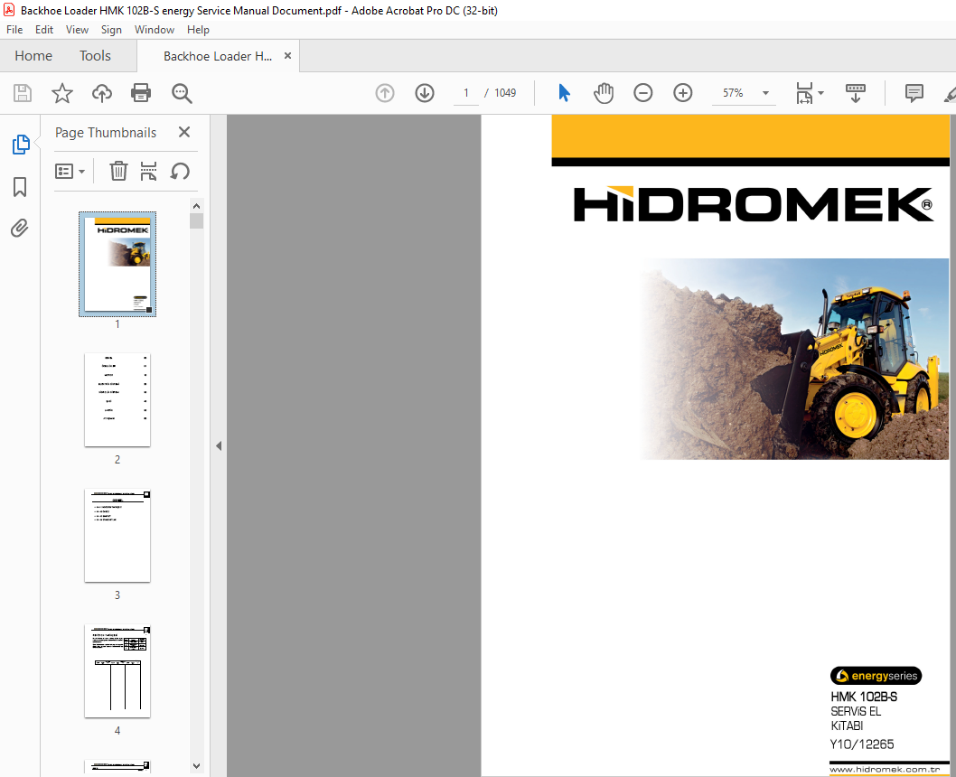
Task: Click the www.hidromek.com.tr link
Action: [x=884, y=769]
